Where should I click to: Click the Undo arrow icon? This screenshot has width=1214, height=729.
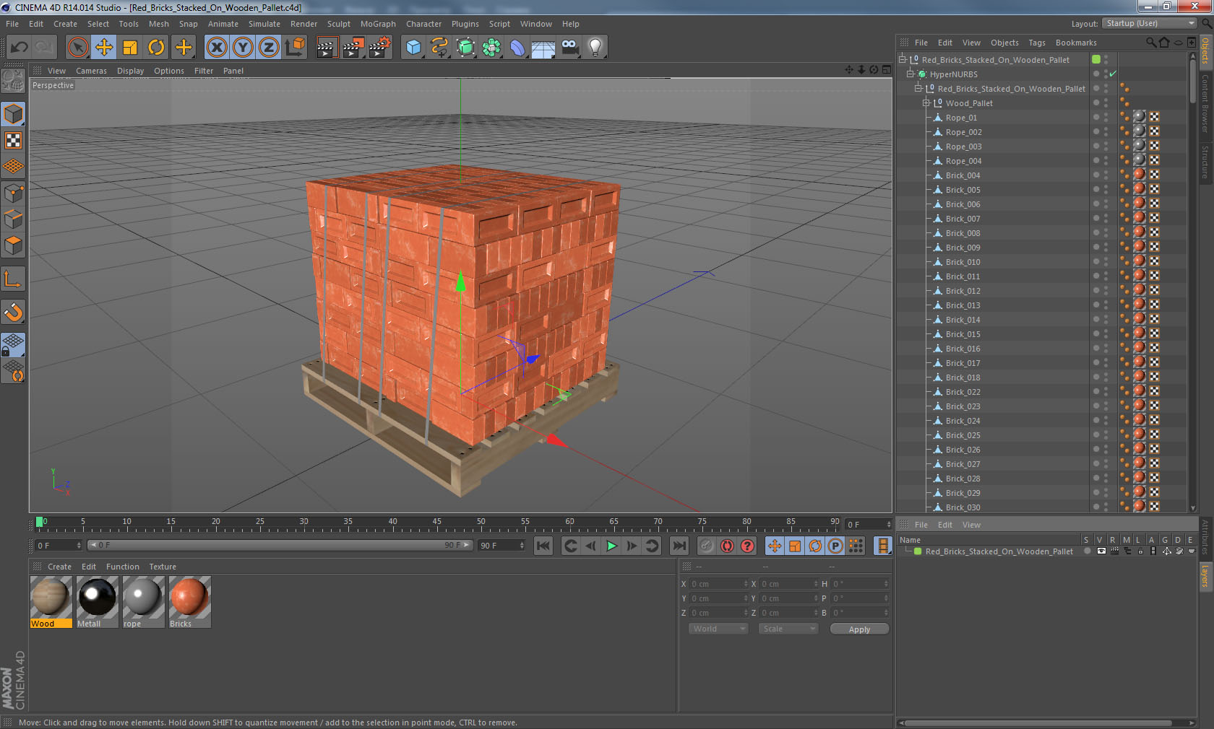[20, 48]
